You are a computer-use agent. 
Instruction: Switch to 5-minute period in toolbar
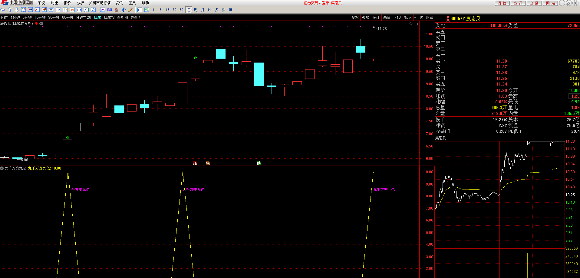(160, 10)
